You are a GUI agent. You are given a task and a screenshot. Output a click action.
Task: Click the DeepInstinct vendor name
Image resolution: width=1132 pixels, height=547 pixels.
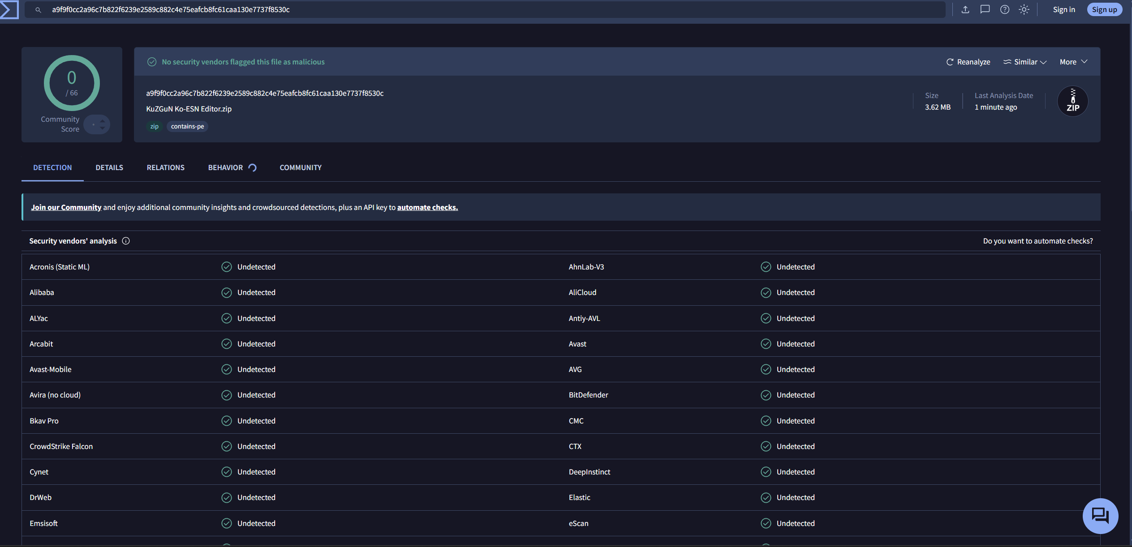[x=589, y=472]
